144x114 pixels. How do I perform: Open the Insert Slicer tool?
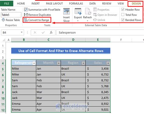[67, 15]
